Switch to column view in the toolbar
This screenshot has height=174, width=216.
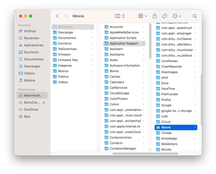(117, 16)
